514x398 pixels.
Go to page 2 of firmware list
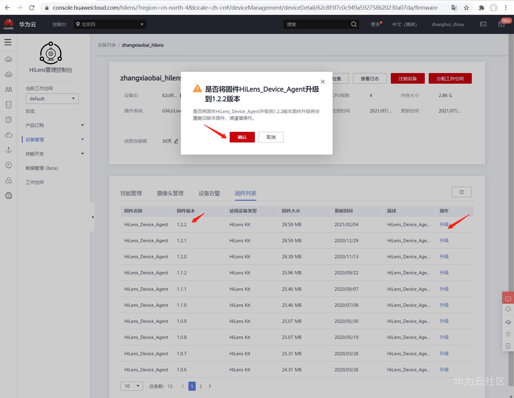pos(201,386)
